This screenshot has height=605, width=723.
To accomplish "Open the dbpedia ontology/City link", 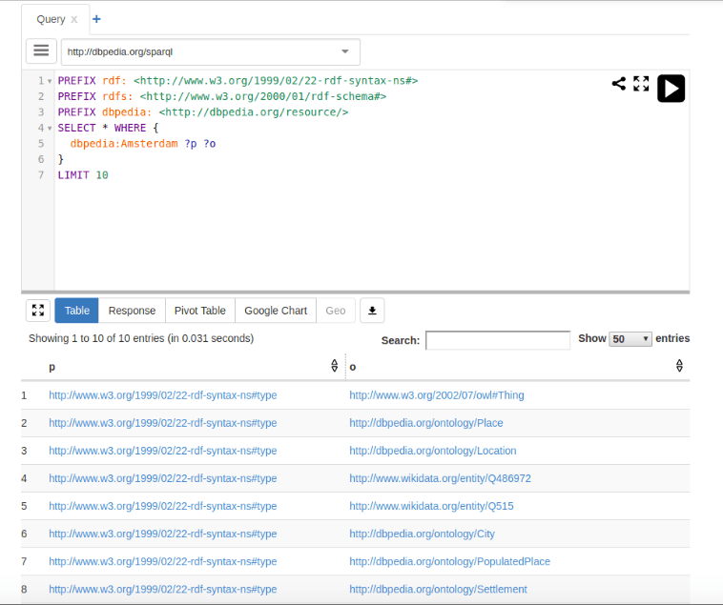I will pyautogui.click(x=422, y=534).
